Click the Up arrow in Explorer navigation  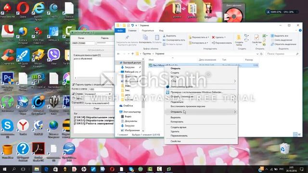pyautogui.click(x=133, y=54)
